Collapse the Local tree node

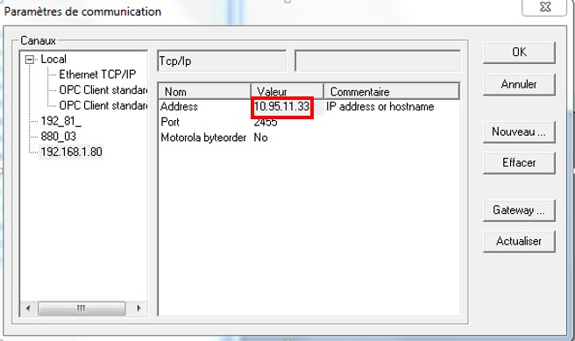click(30, 60)
